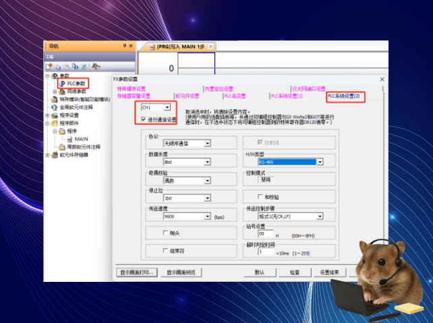Toggle the 和校验 checkbox

(260, 196)
